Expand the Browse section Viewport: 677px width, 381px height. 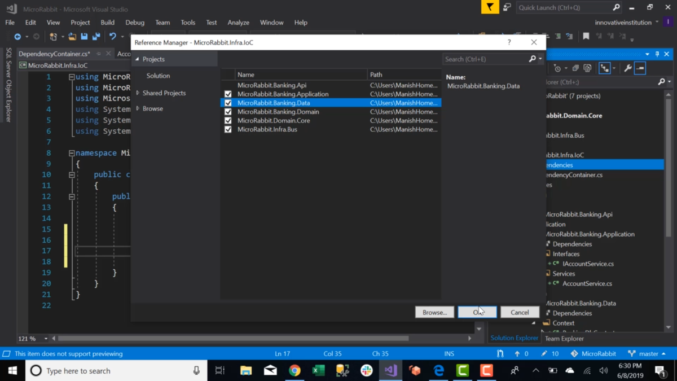pos(138,108)
